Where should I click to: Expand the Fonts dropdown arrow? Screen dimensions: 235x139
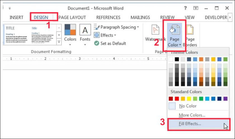[85, 44]
